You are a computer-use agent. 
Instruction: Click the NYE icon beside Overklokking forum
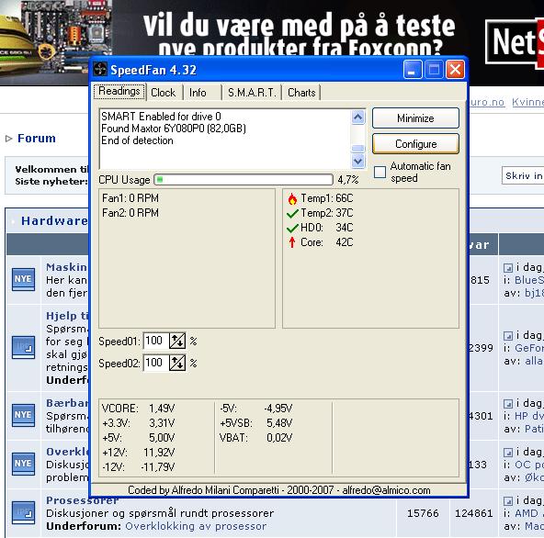point(23,464)
